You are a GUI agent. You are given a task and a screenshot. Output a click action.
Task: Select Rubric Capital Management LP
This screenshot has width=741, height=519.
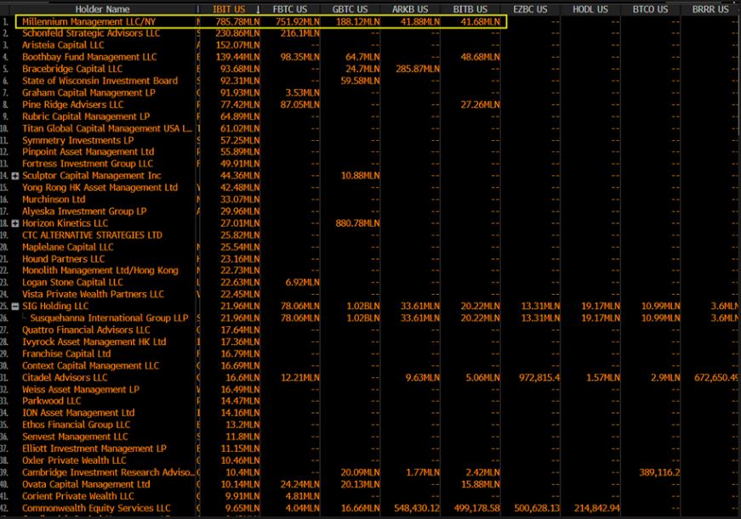[86, 116]
